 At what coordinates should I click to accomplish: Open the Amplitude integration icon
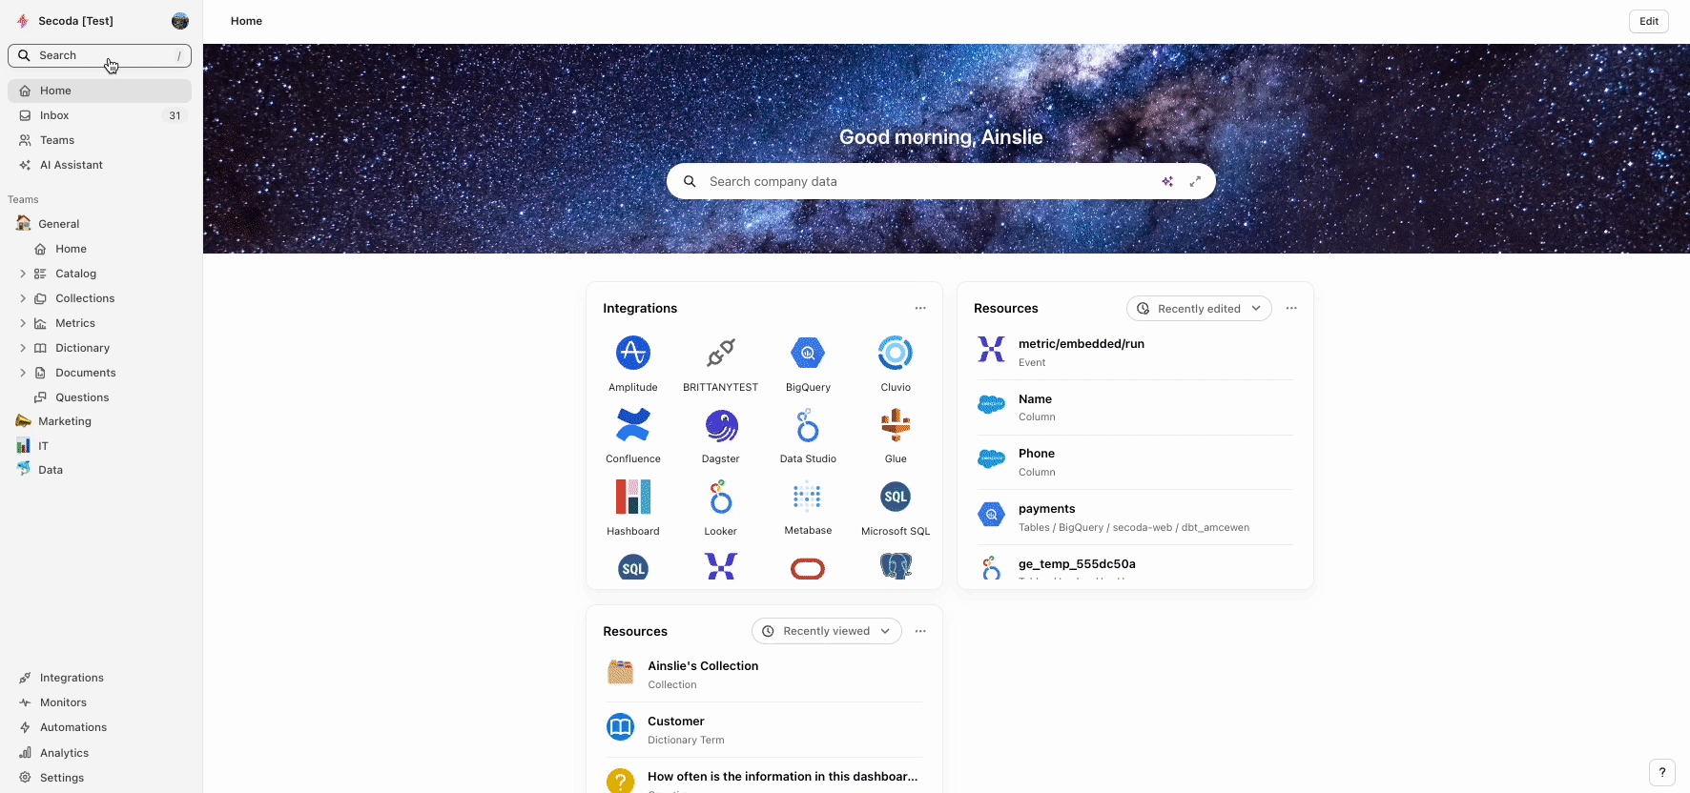632,354
